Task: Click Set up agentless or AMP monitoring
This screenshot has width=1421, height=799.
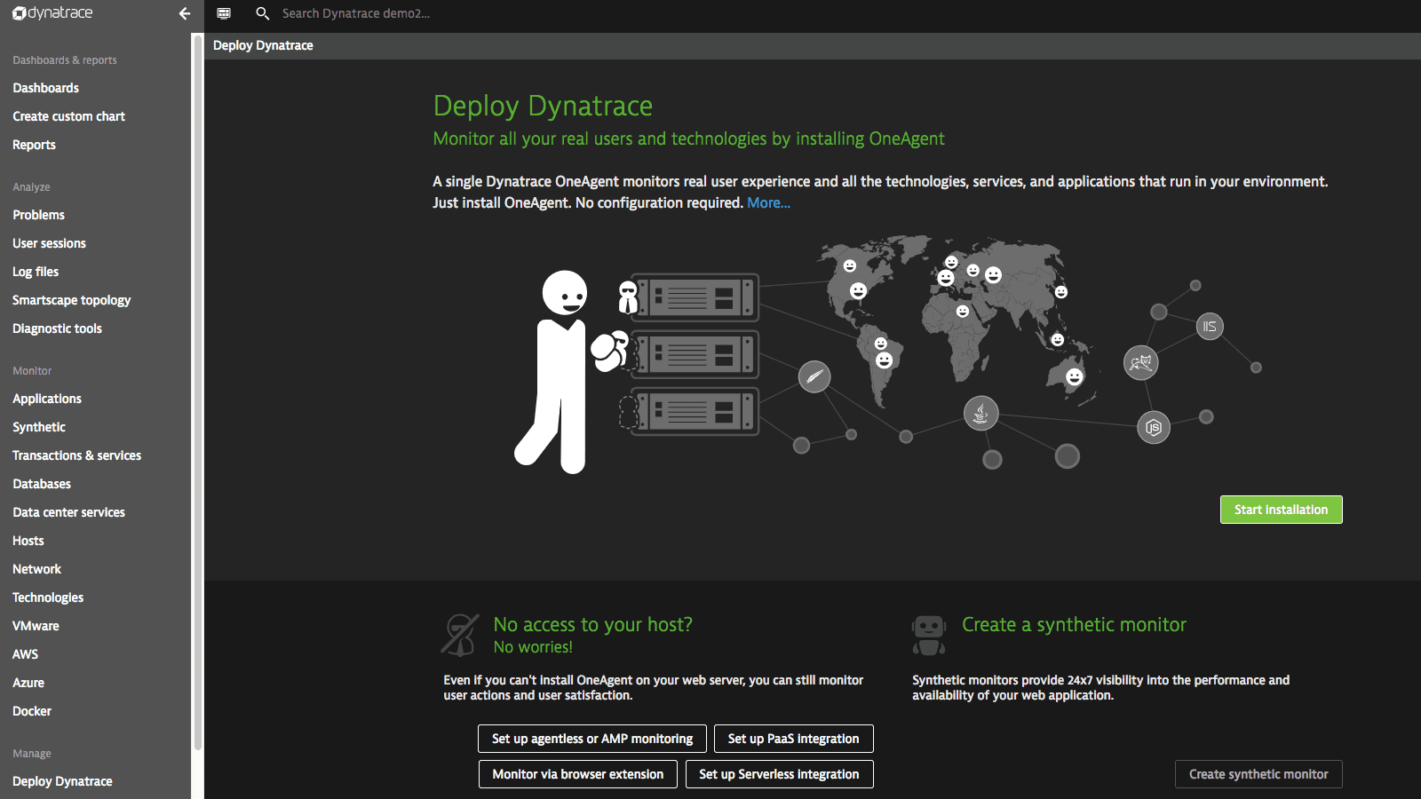Action: pyautogui.click(x=592, y=739)
